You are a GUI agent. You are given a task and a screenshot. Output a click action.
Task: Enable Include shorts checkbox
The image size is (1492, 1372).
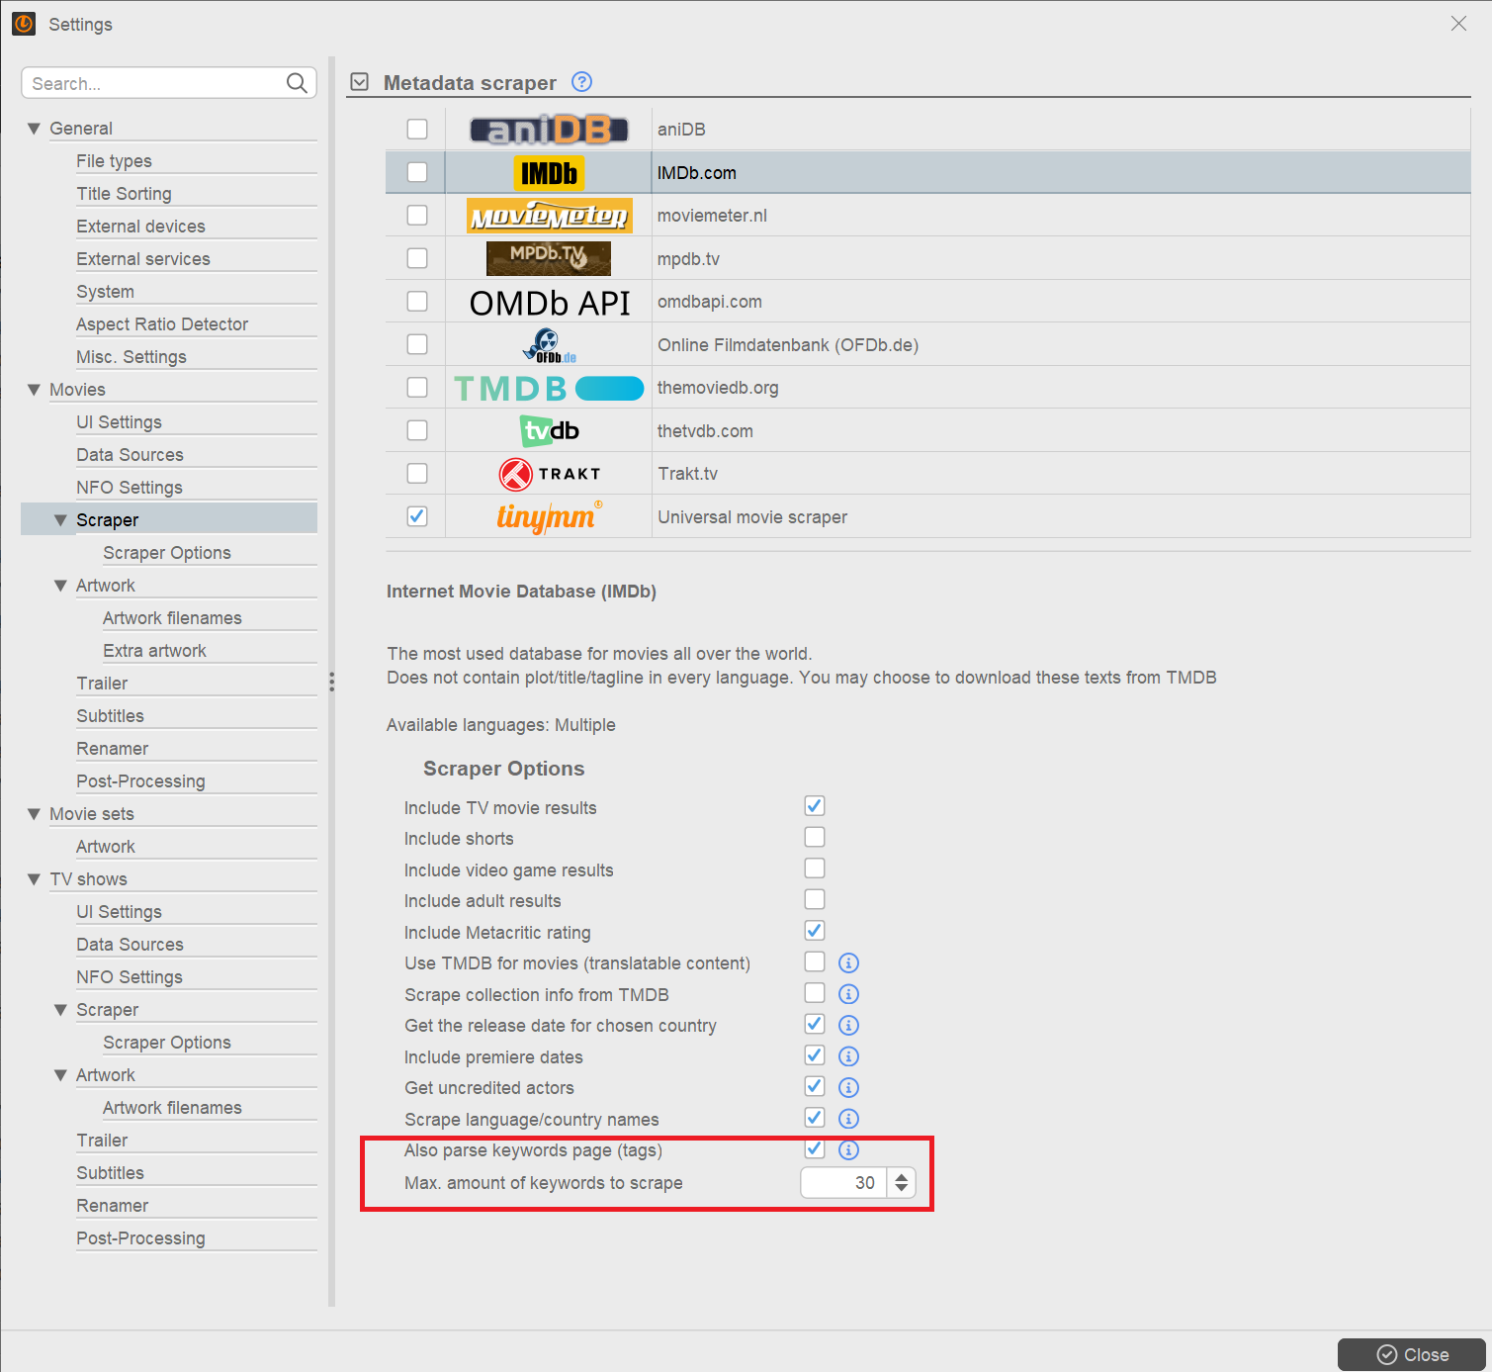coord(815,837)
